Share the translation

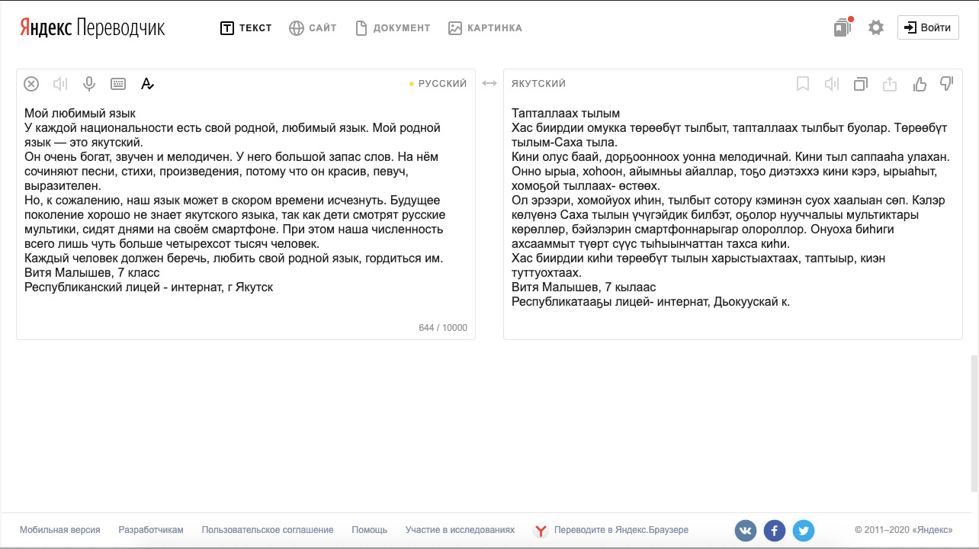coord(890,84)
